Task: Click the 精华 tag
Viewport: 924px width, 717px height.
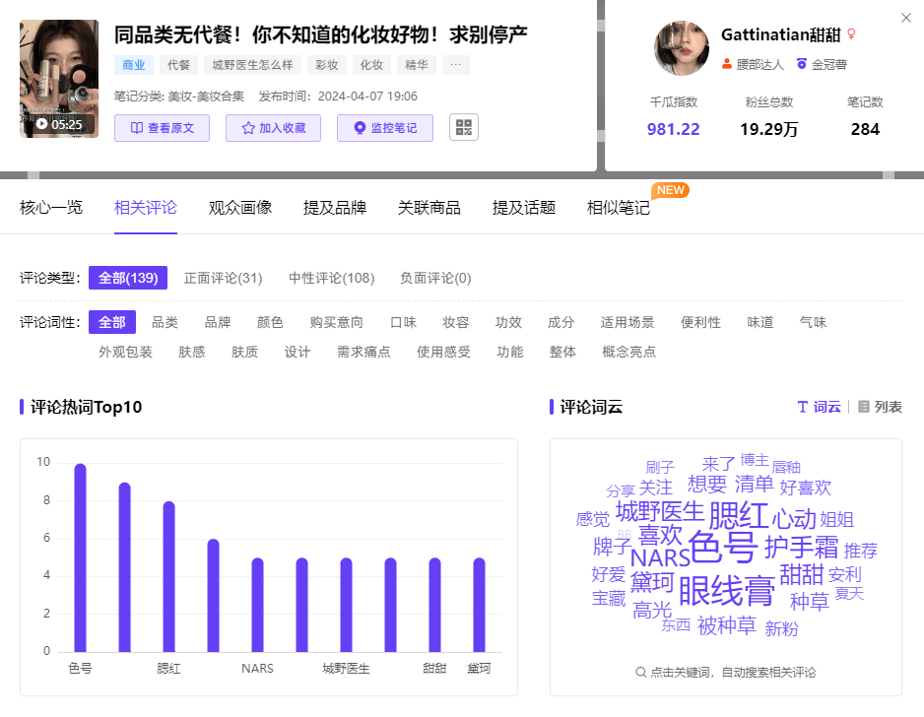Action: (x=417, y=65)
